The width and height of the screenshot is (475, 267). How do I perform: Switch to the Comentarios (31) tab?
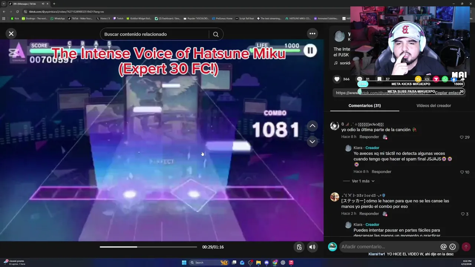364,106
